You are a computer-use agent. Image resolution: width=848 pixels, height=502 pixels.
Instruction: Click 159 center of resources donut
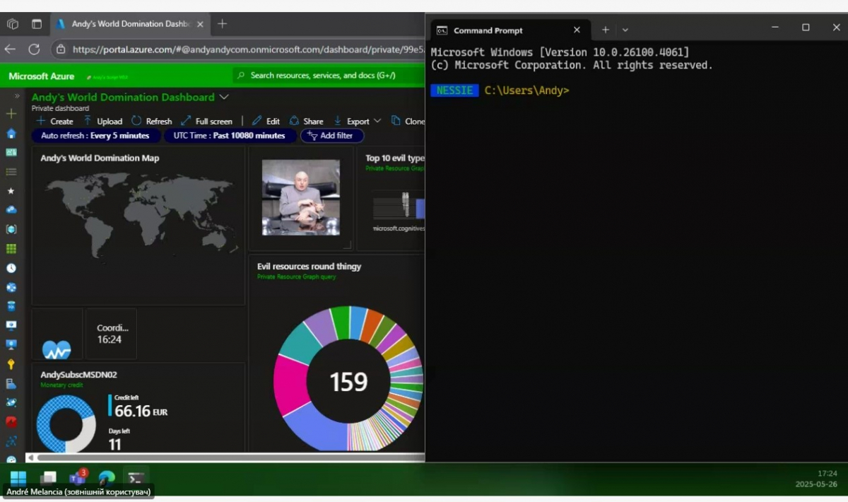pyautogui.click(x=349, y=382)
